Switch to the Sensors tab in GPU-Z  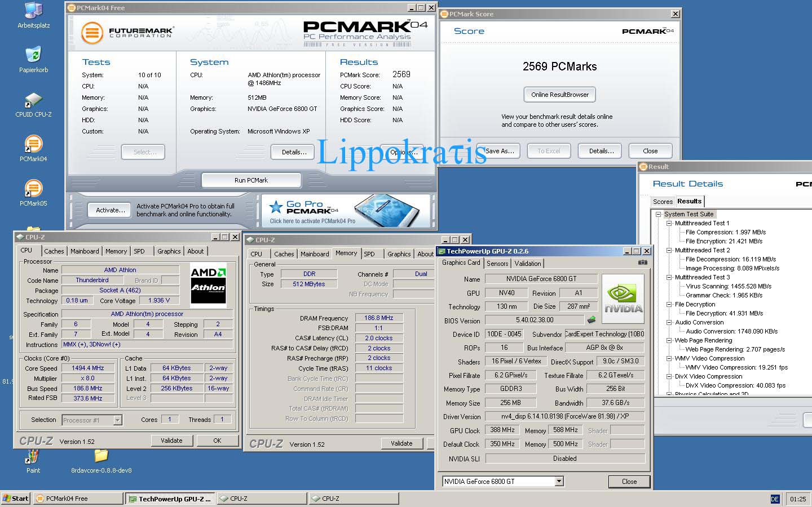[x=497, y=263]
